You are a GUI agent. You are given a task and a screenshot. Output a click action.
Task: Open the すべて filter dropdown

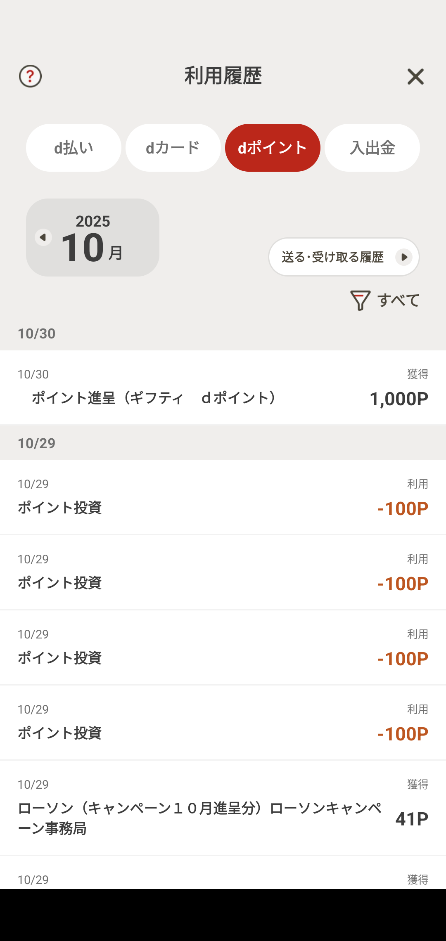[x=399, y=300]
